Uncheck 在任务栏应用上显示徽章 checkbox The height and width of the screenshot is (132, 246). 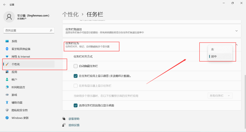click(76, 76)
